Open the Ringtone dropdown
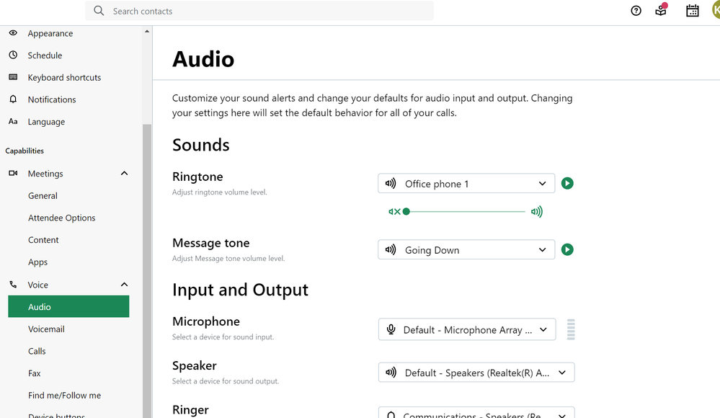This screenshot has width=720, height=418. point(466,184)
